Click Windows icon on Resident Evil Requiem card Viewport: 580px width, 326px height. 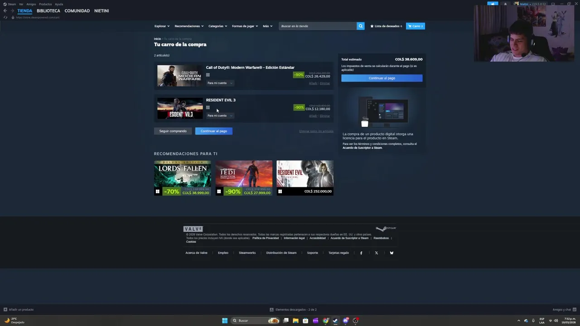pos(280,192)
